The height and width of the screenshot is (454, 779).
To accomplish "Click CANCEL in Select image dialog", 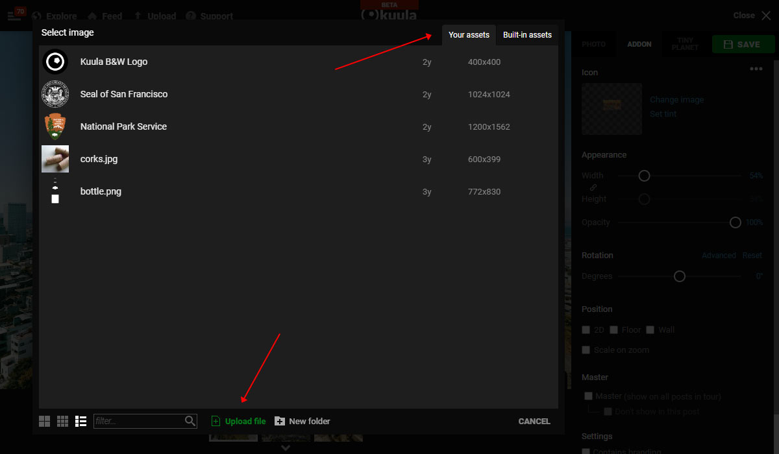I will click(534, 422).
